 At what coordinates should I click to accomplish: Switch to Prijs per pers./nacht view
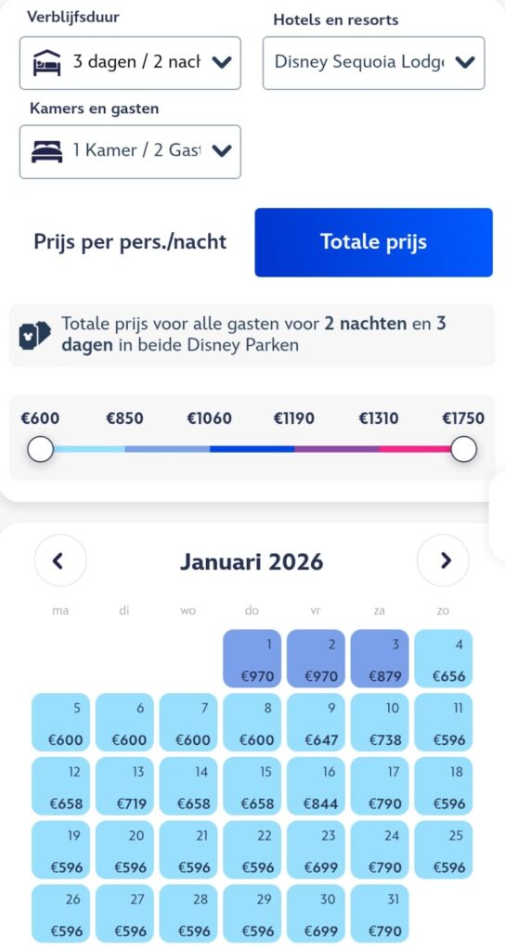(130, 242)
